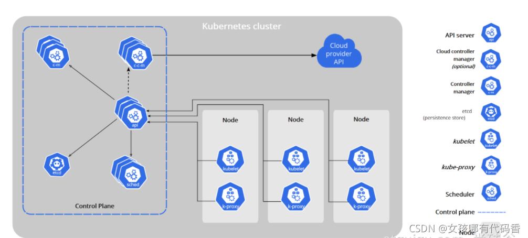Select the api server icon in Control Plane

coord(132,113)
